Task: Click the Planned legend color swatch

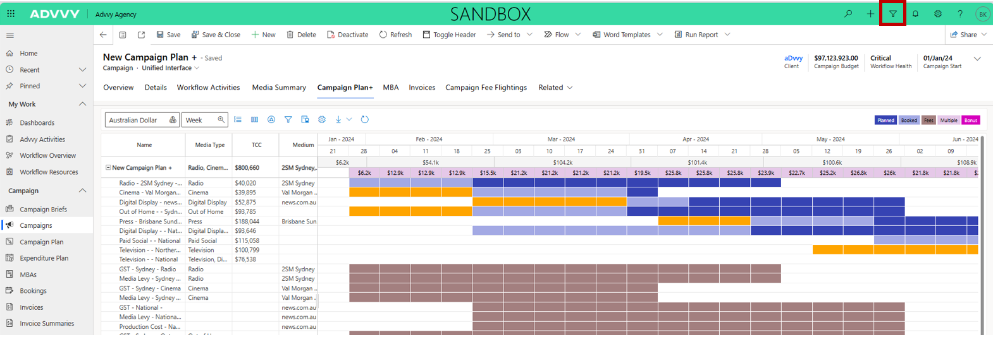Action: coord(885,120)
